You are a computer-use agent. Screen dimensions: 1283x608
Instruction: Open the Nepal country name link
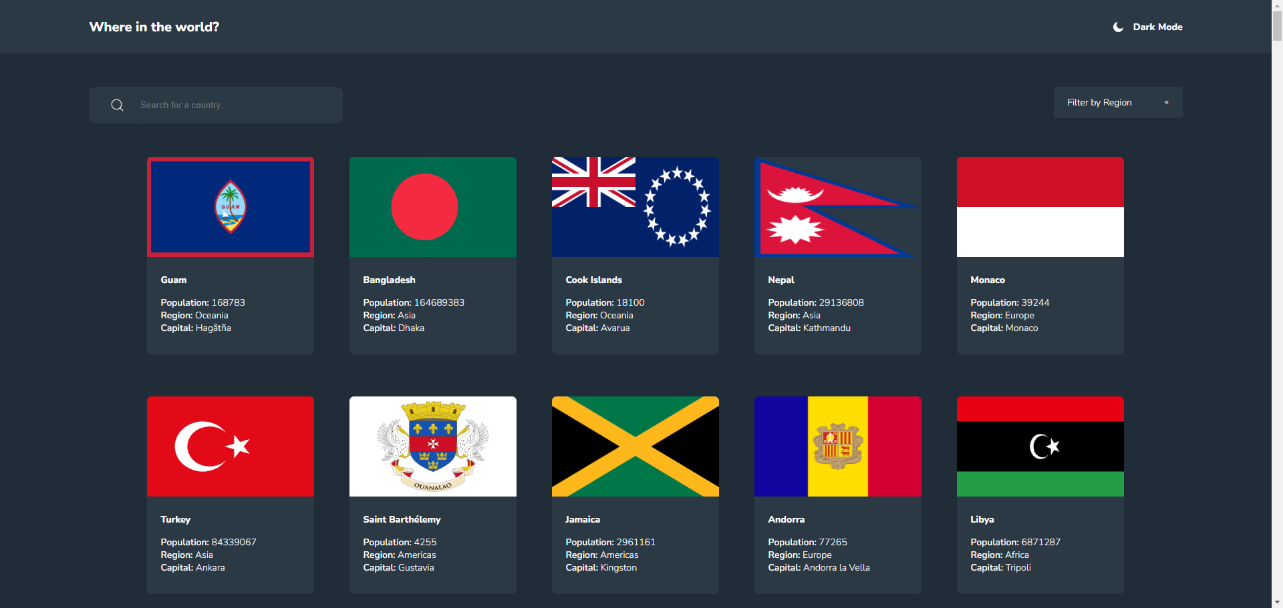pos(781,280)
